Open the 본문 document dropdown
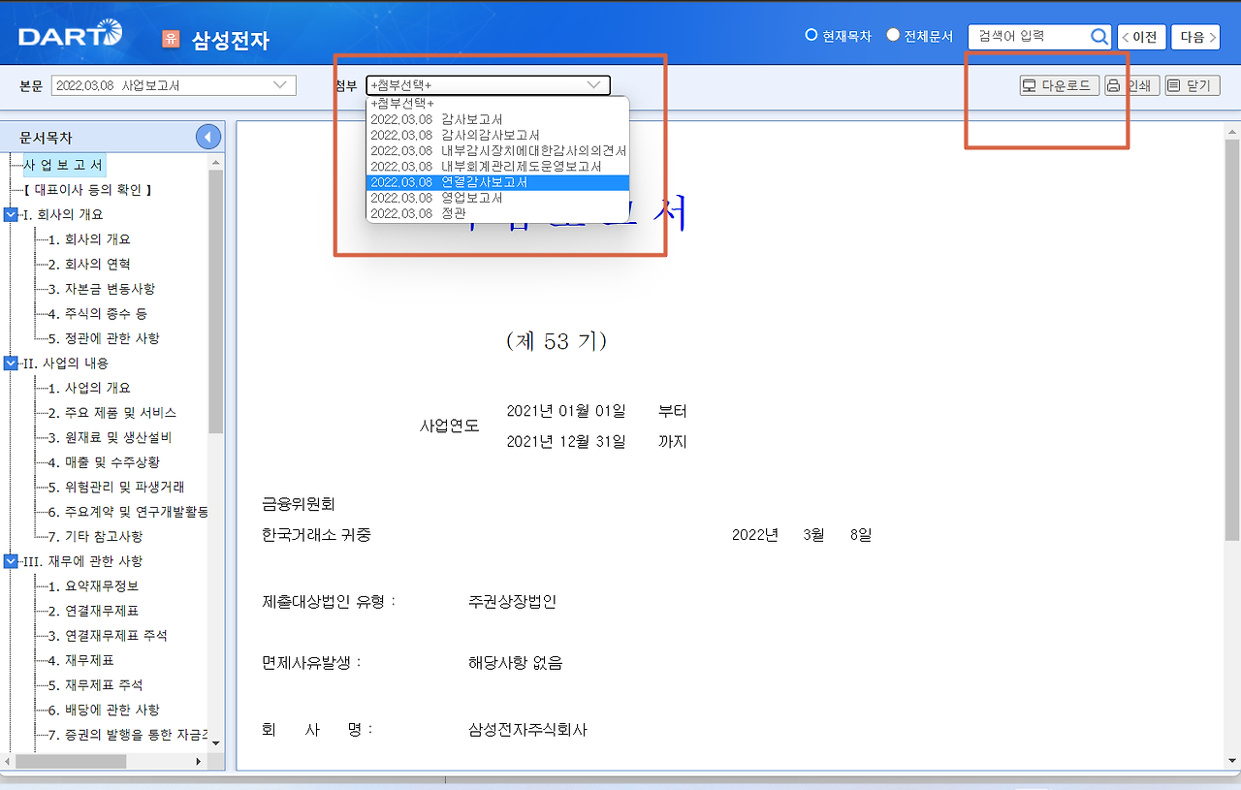1241x790 pixels. click(174, 85)
